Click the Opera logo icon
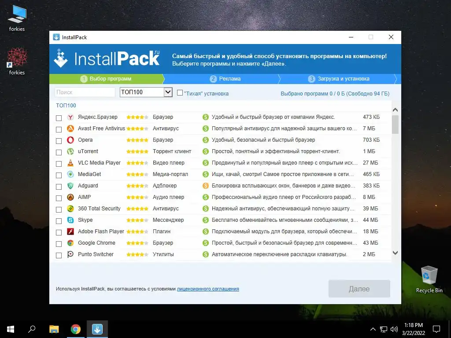Viewport: 451px width, 338px height. click(70, 140)
